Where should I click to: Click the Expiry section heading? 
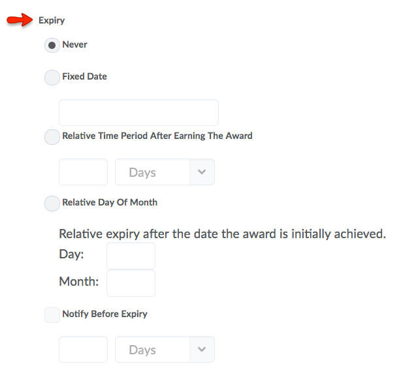(x=52, y=20)
